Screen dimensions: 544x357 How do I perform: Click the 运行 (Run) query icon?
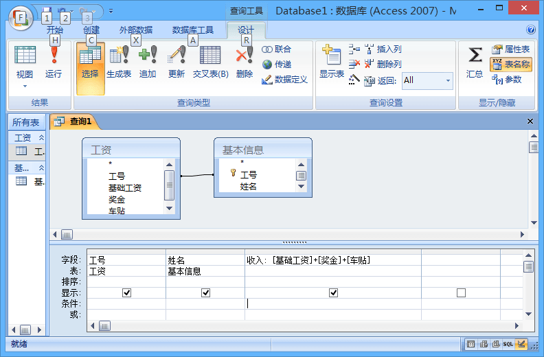54,62
